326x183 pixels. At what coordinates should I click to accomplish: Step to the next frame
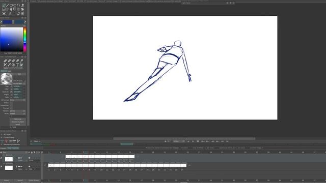[x=218, y=141]
